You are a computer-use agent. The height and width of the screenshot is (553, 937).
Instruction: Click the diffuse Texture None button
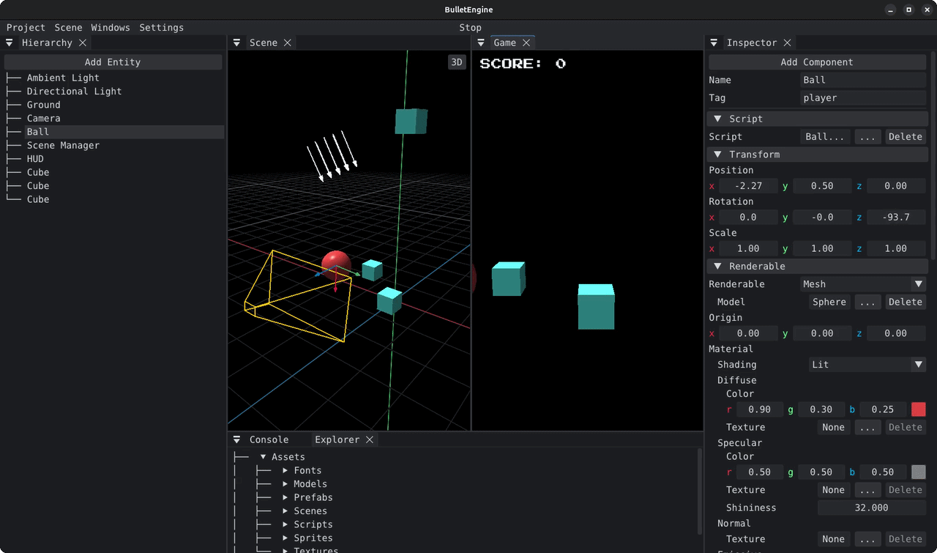tap(834, 428)
